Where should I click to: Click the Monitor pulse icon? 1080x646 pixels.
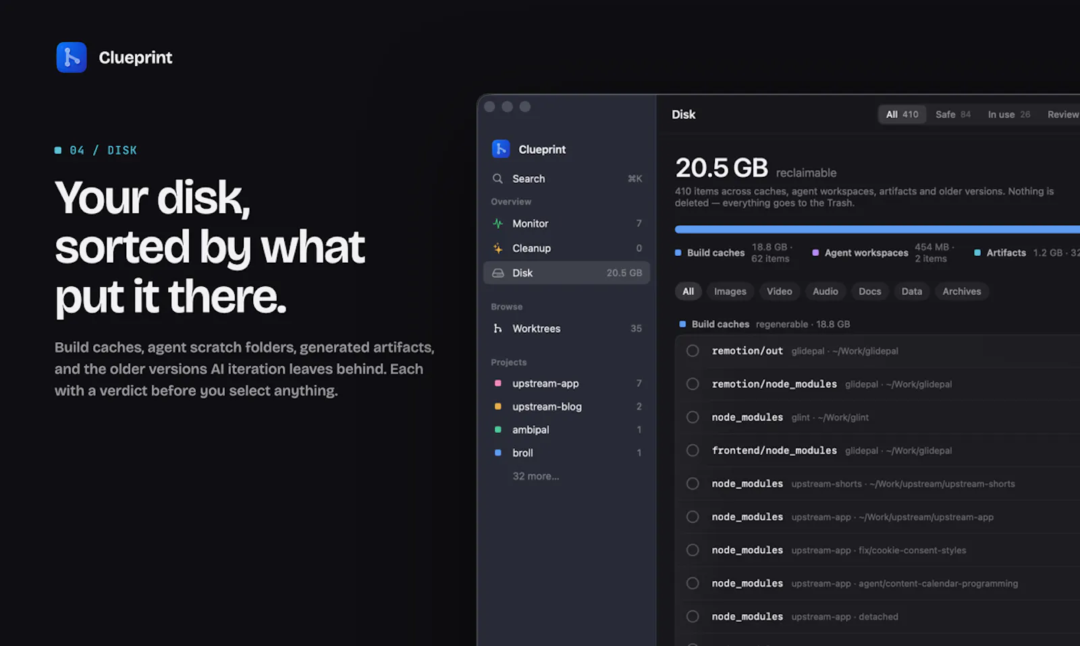pyautogui.click(x=497, y=223)
